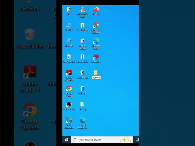Select the innovexpy... folder icon

(82, 73)
